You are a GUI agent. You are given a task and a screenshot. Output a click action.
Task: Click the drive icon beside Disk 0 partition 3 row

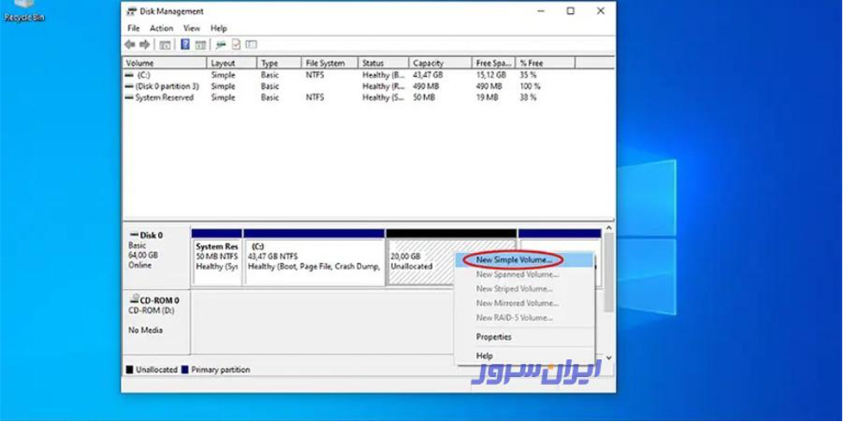pos(130,86)
